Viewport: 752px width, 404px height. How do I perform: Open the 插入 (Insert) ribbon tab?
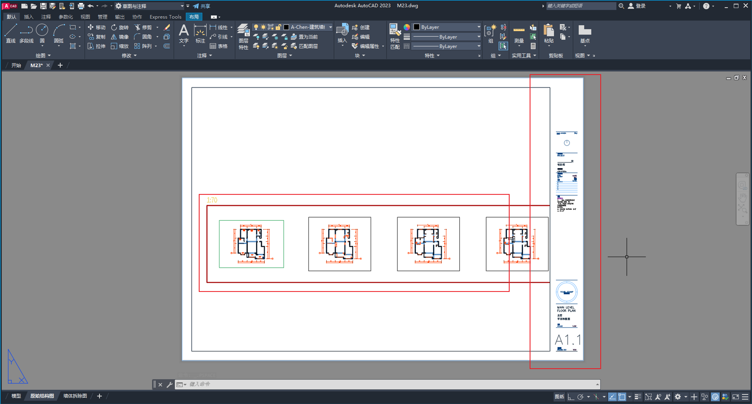pyautogui.click(x=29, y=17)
